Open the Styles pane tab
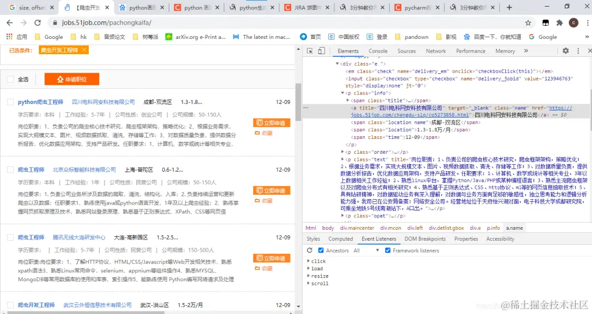592x314 pixels. (x=313, y=239)
